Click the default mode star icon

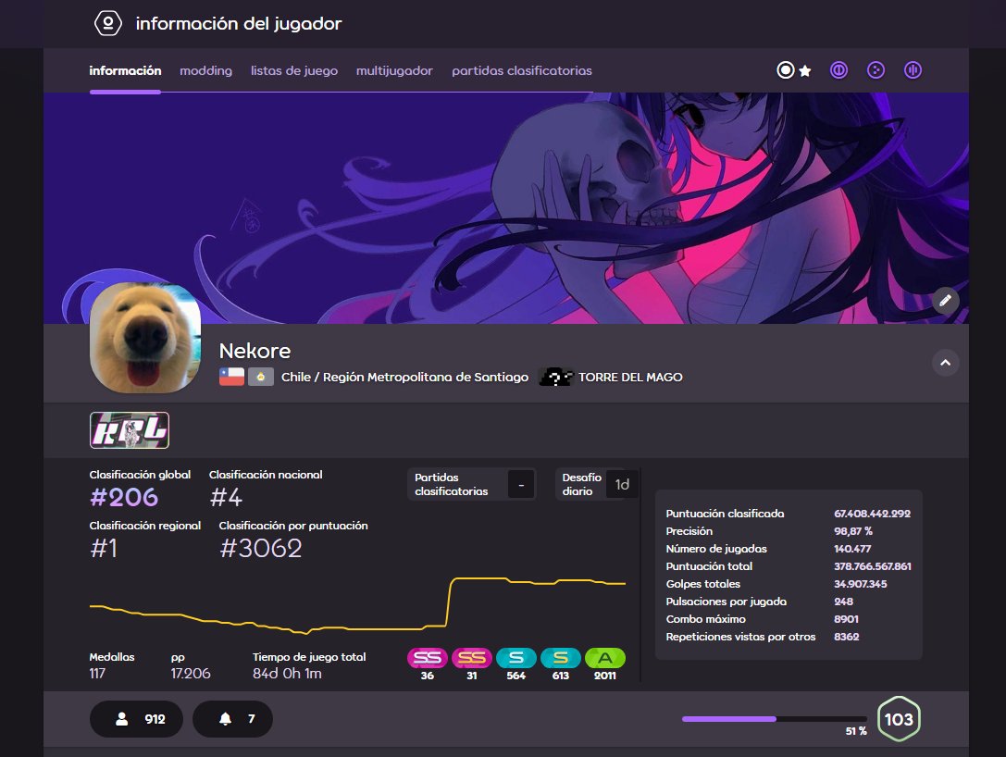pos(805,70)
